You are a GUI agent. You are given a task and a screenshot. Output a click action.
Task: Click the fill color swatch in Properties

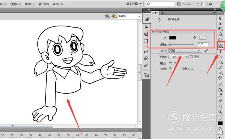click(x=203, y=38)
